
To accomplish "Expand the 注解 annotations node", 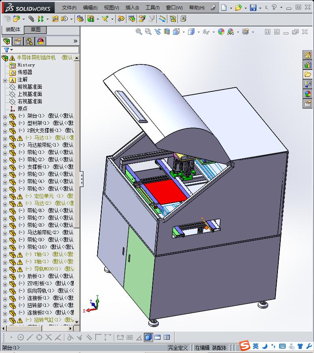I will pyautogui.click(x=5, y=81).
